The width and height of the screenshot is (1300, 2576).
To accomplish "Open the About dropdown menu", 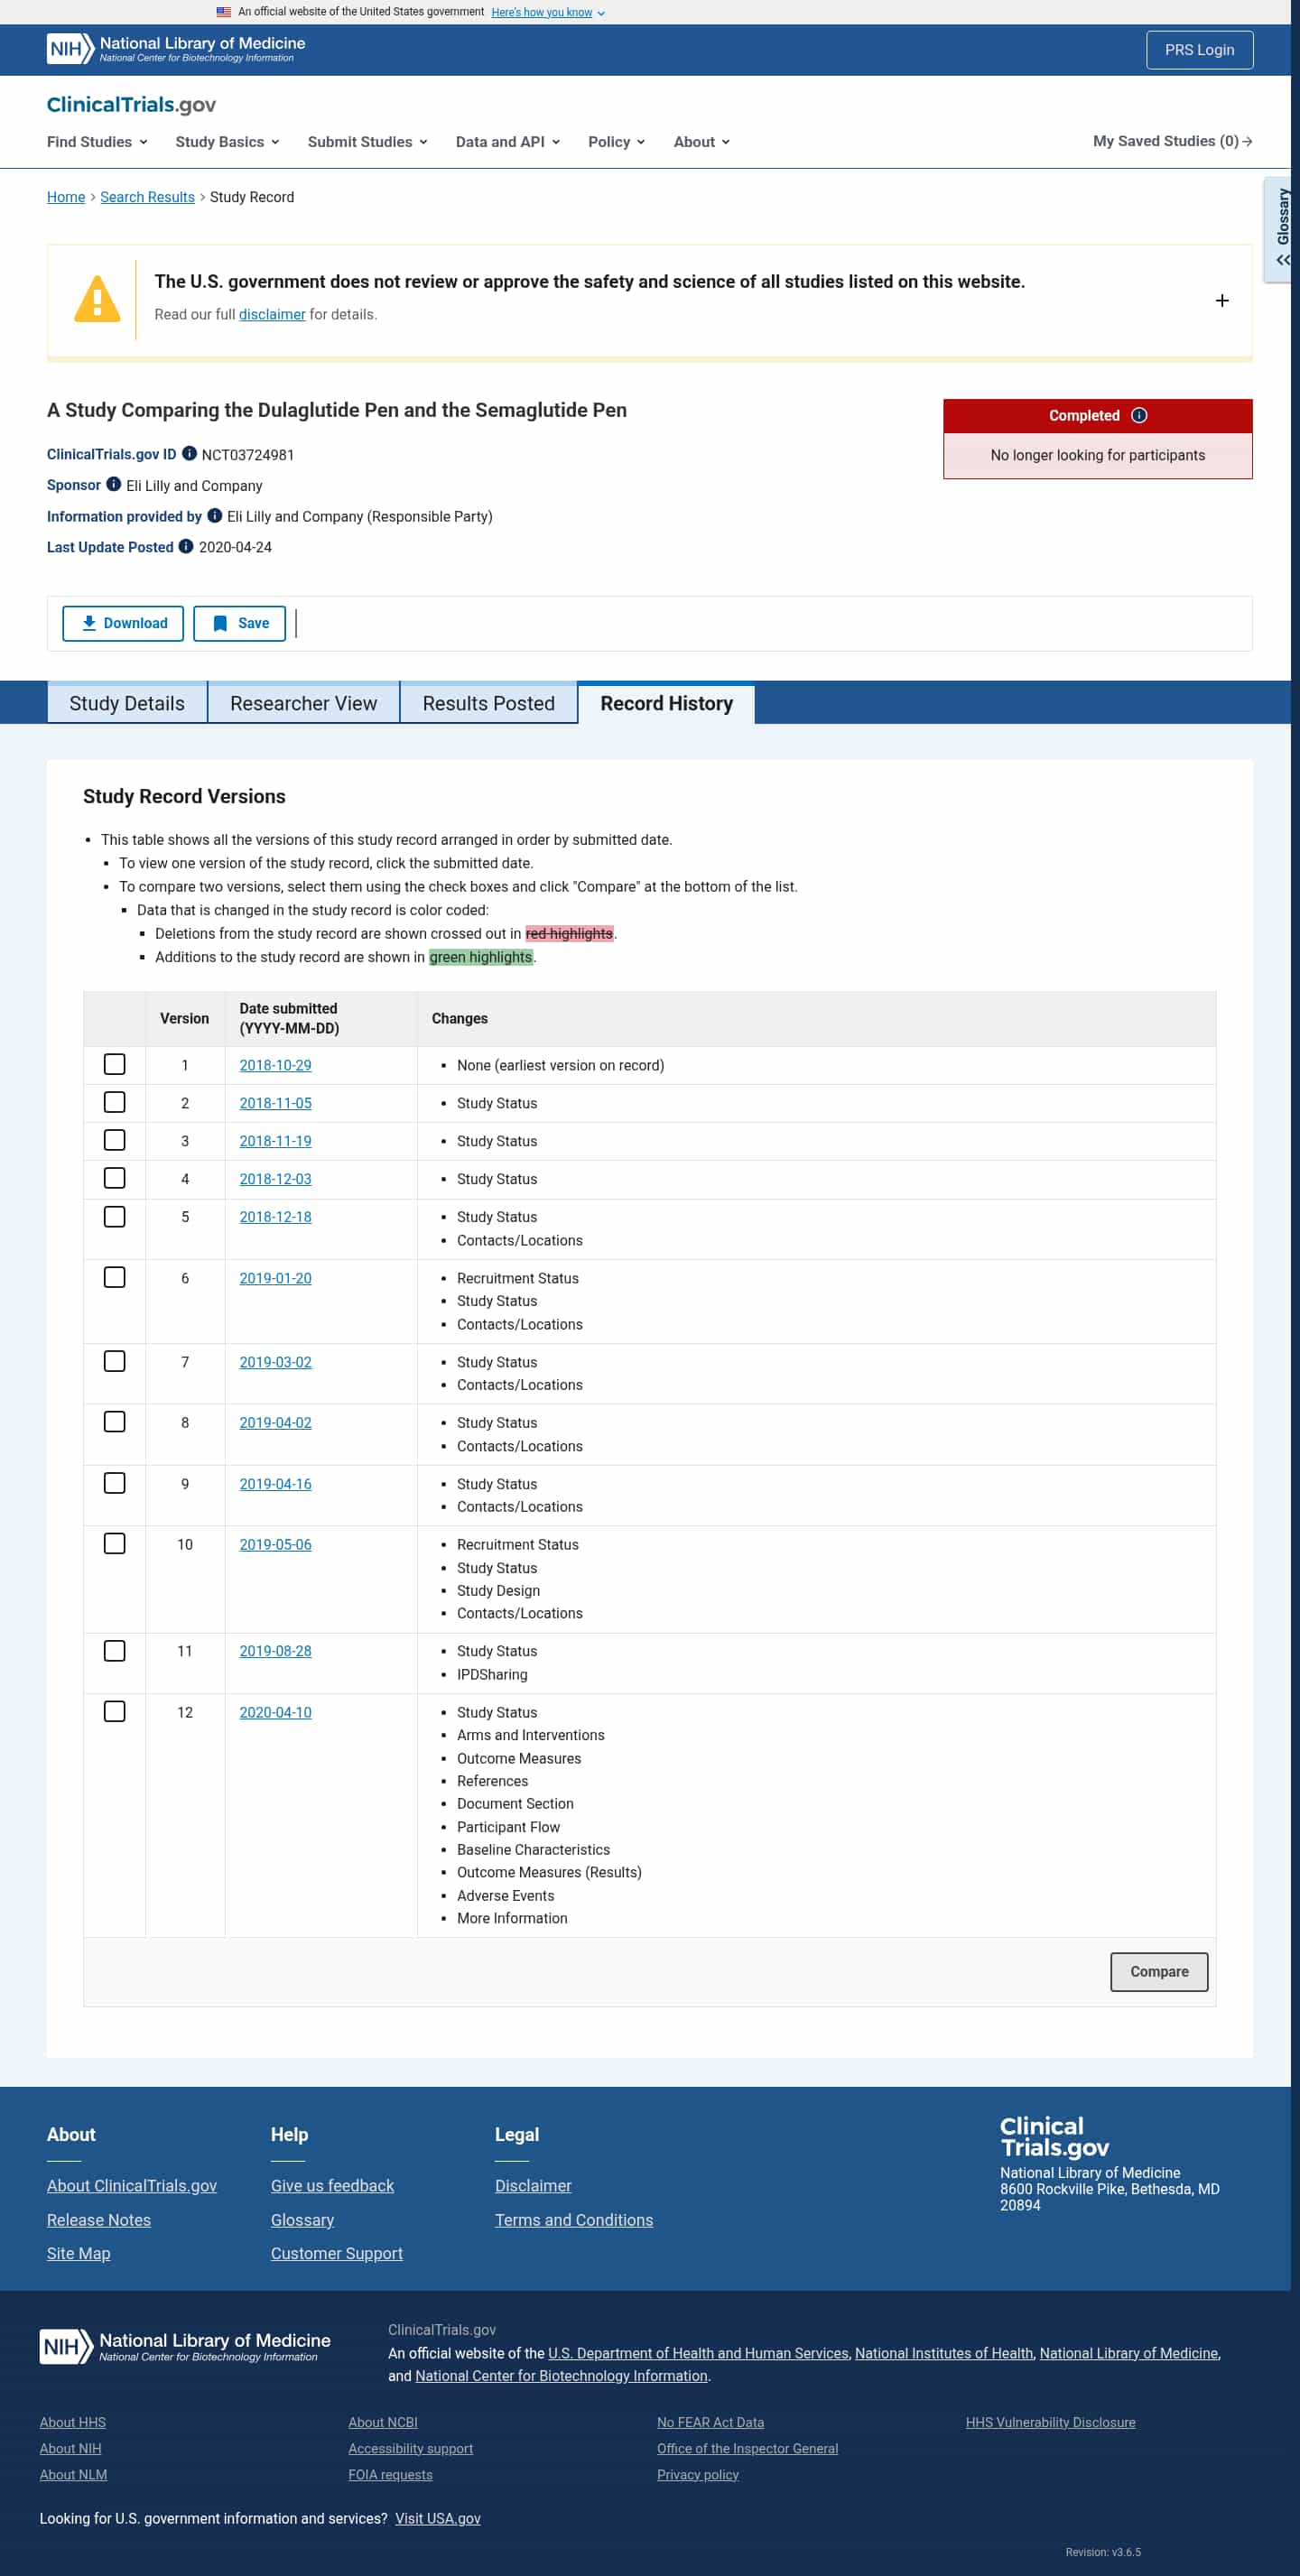I will click(701, 142).
